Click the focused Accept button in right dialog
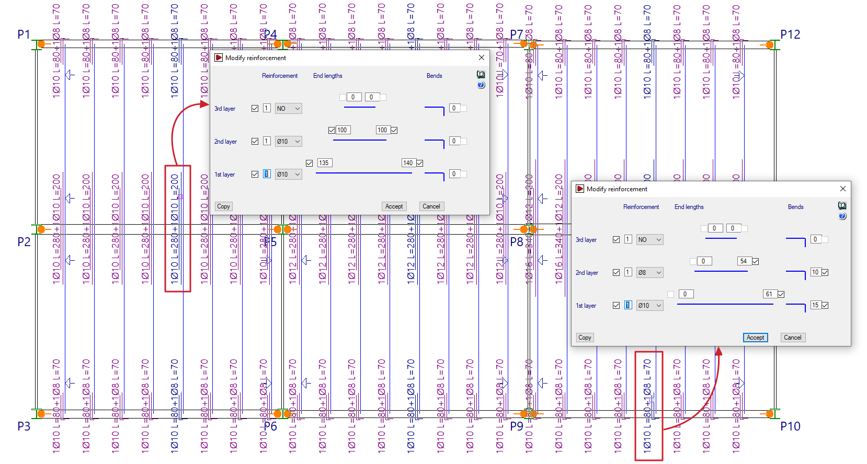 tap(756, 338)
